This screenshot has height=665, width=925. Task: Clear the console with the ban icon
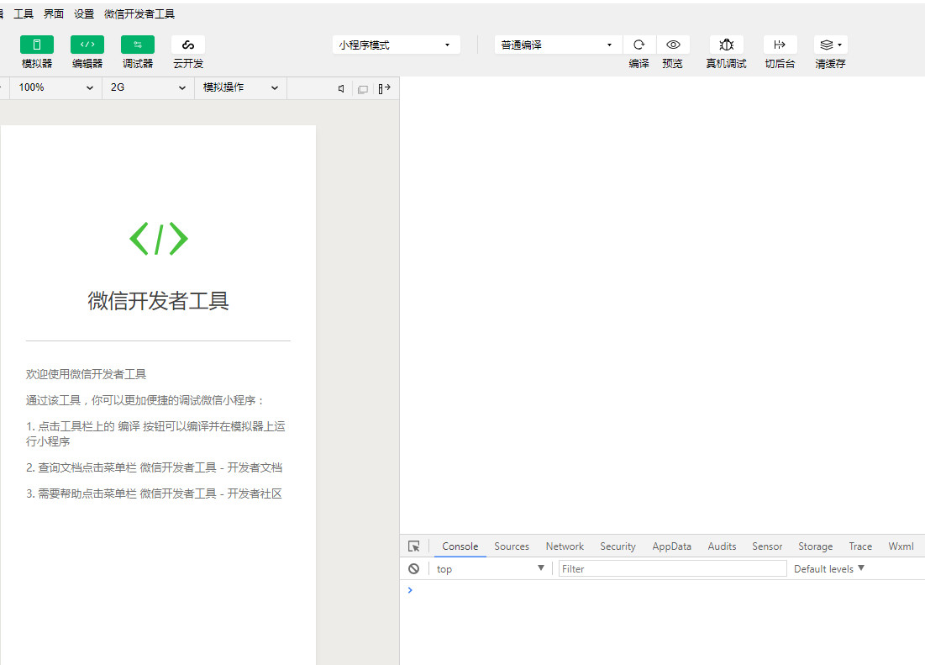[414, 569]
